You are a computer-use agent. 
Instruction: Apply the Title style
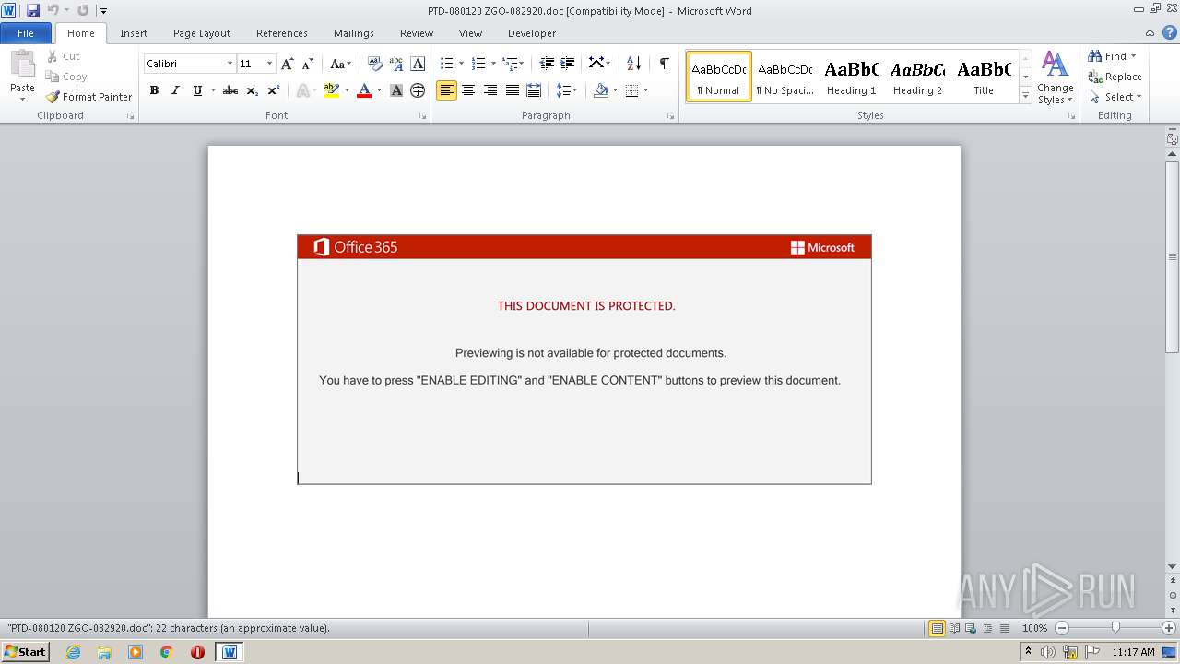point(984,77)
